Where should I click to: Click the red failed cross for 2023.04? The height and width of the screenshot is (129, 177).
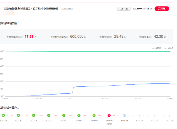tap(109, 115)
